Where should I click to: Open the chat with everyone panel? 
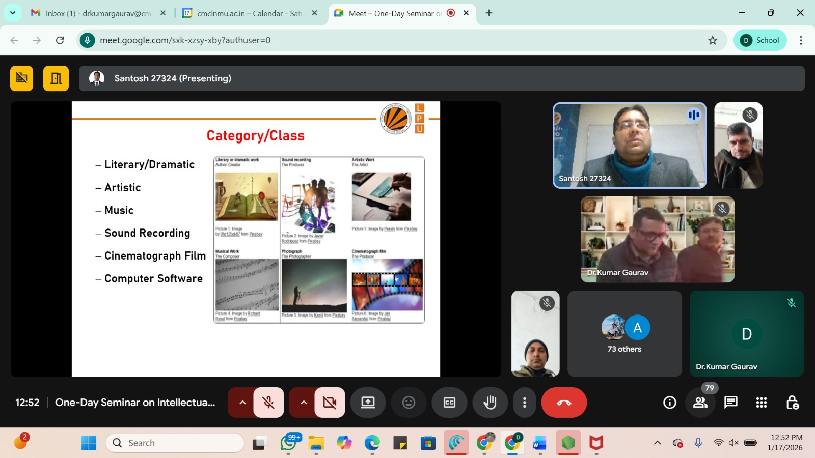click(730, 403)
